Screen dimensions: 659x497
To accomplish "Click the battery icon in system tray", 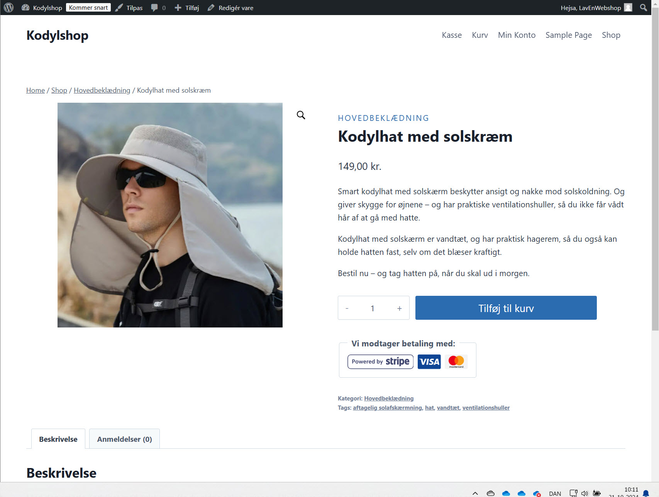I will tap(596, 493).
